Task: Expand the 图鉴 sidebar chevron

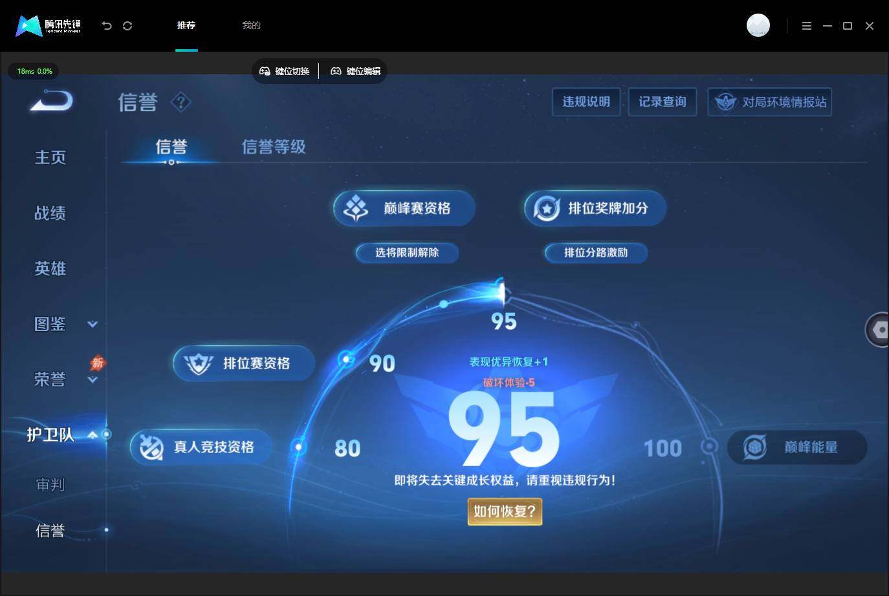Action: (93, 324)
